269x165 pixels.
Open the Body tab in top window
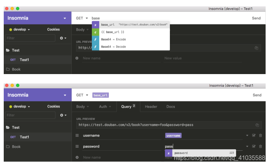point(82,30)
